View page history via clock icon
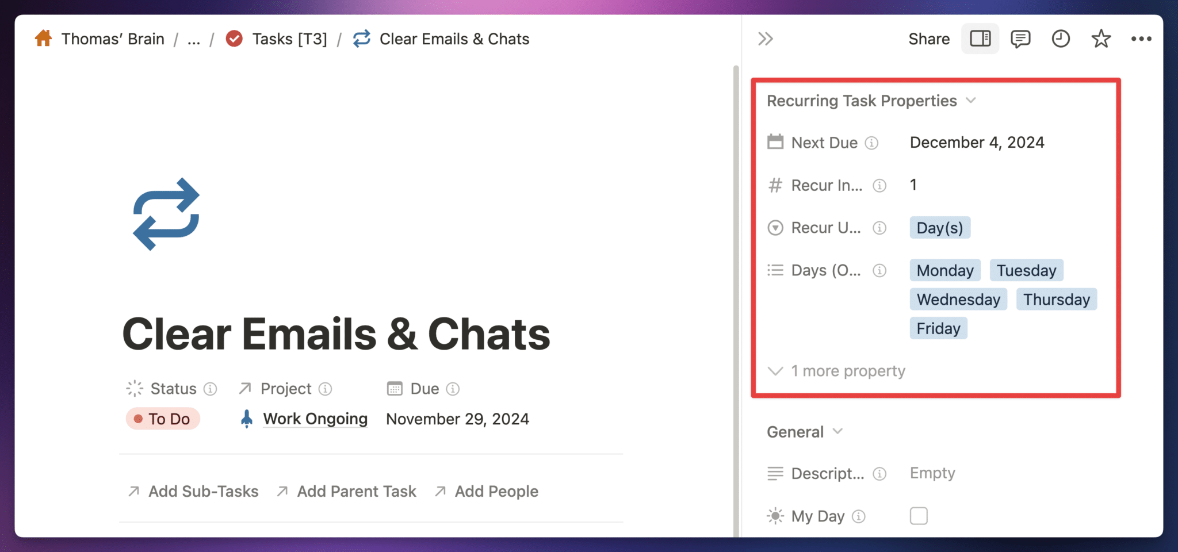 (x=1060, y=39)
